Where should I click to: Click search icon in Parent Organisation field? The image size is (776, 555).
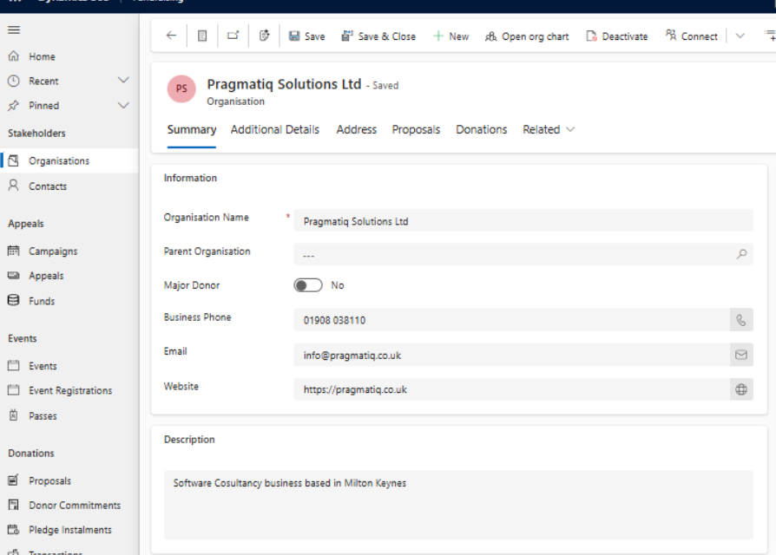click(x=741, y=254)
